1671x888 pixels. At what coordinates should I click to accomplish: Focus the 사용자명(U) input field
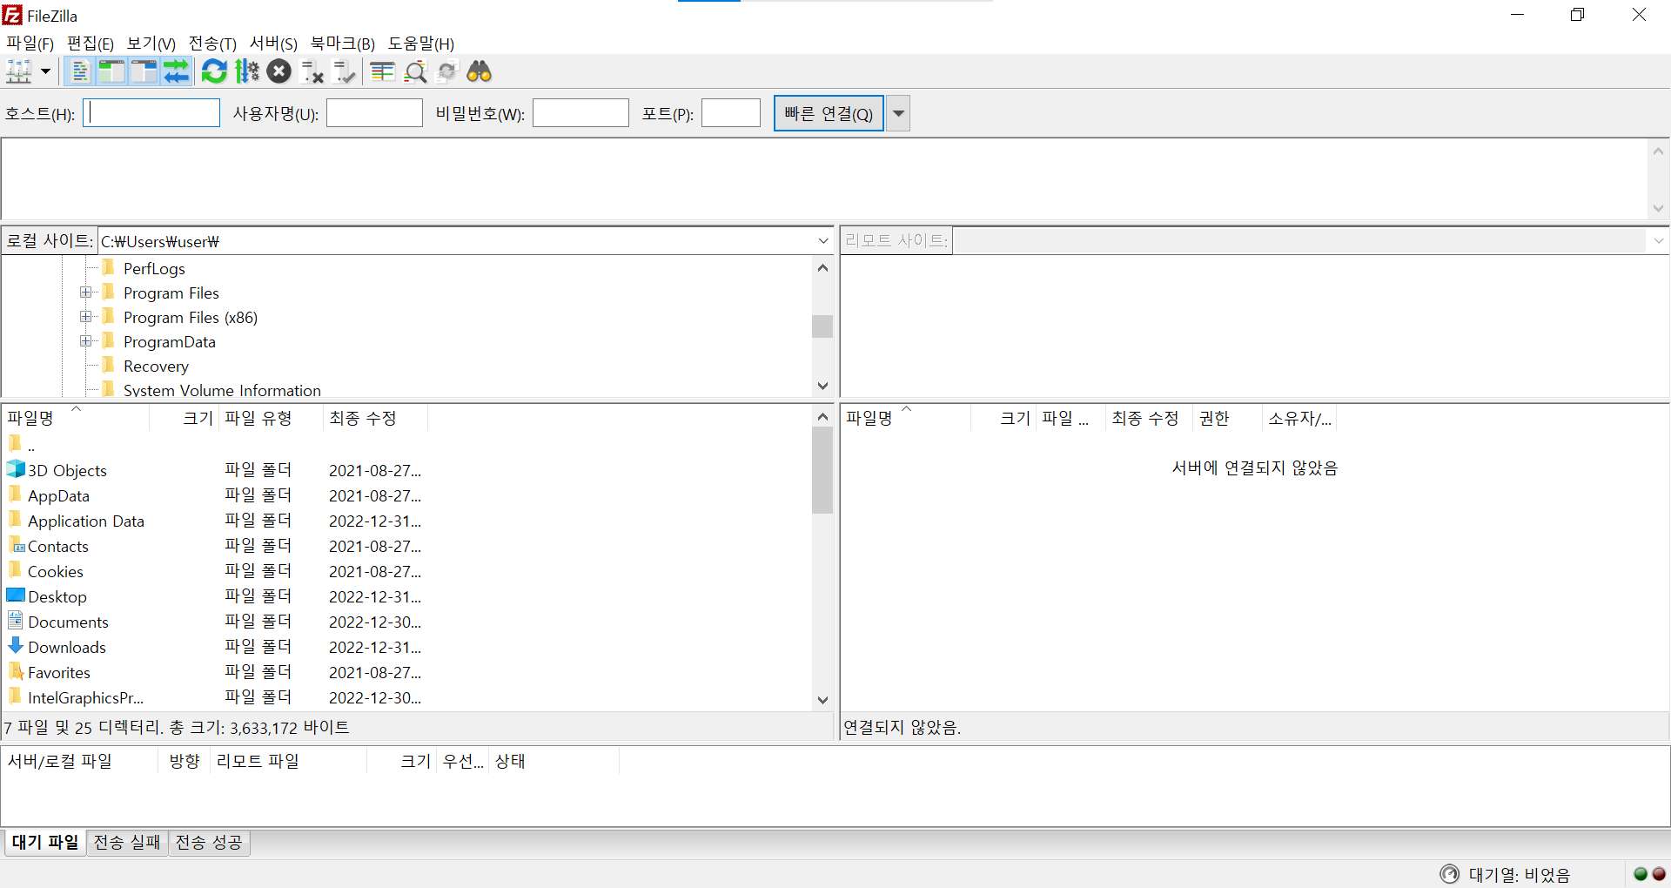coord(375,113)
